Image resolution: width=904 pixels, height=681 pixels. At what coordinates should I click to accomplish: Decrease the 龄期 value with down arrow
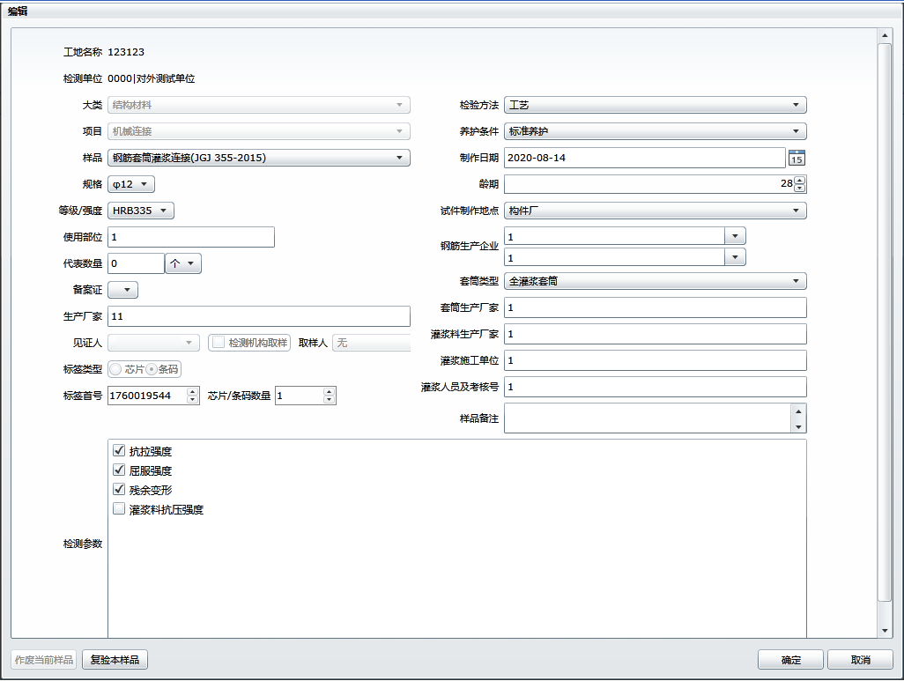[799, 189]
